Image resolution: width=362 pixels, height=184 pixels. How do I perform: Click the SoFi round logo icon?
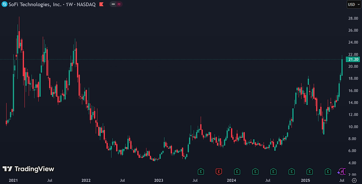click(x=4, y=4)
